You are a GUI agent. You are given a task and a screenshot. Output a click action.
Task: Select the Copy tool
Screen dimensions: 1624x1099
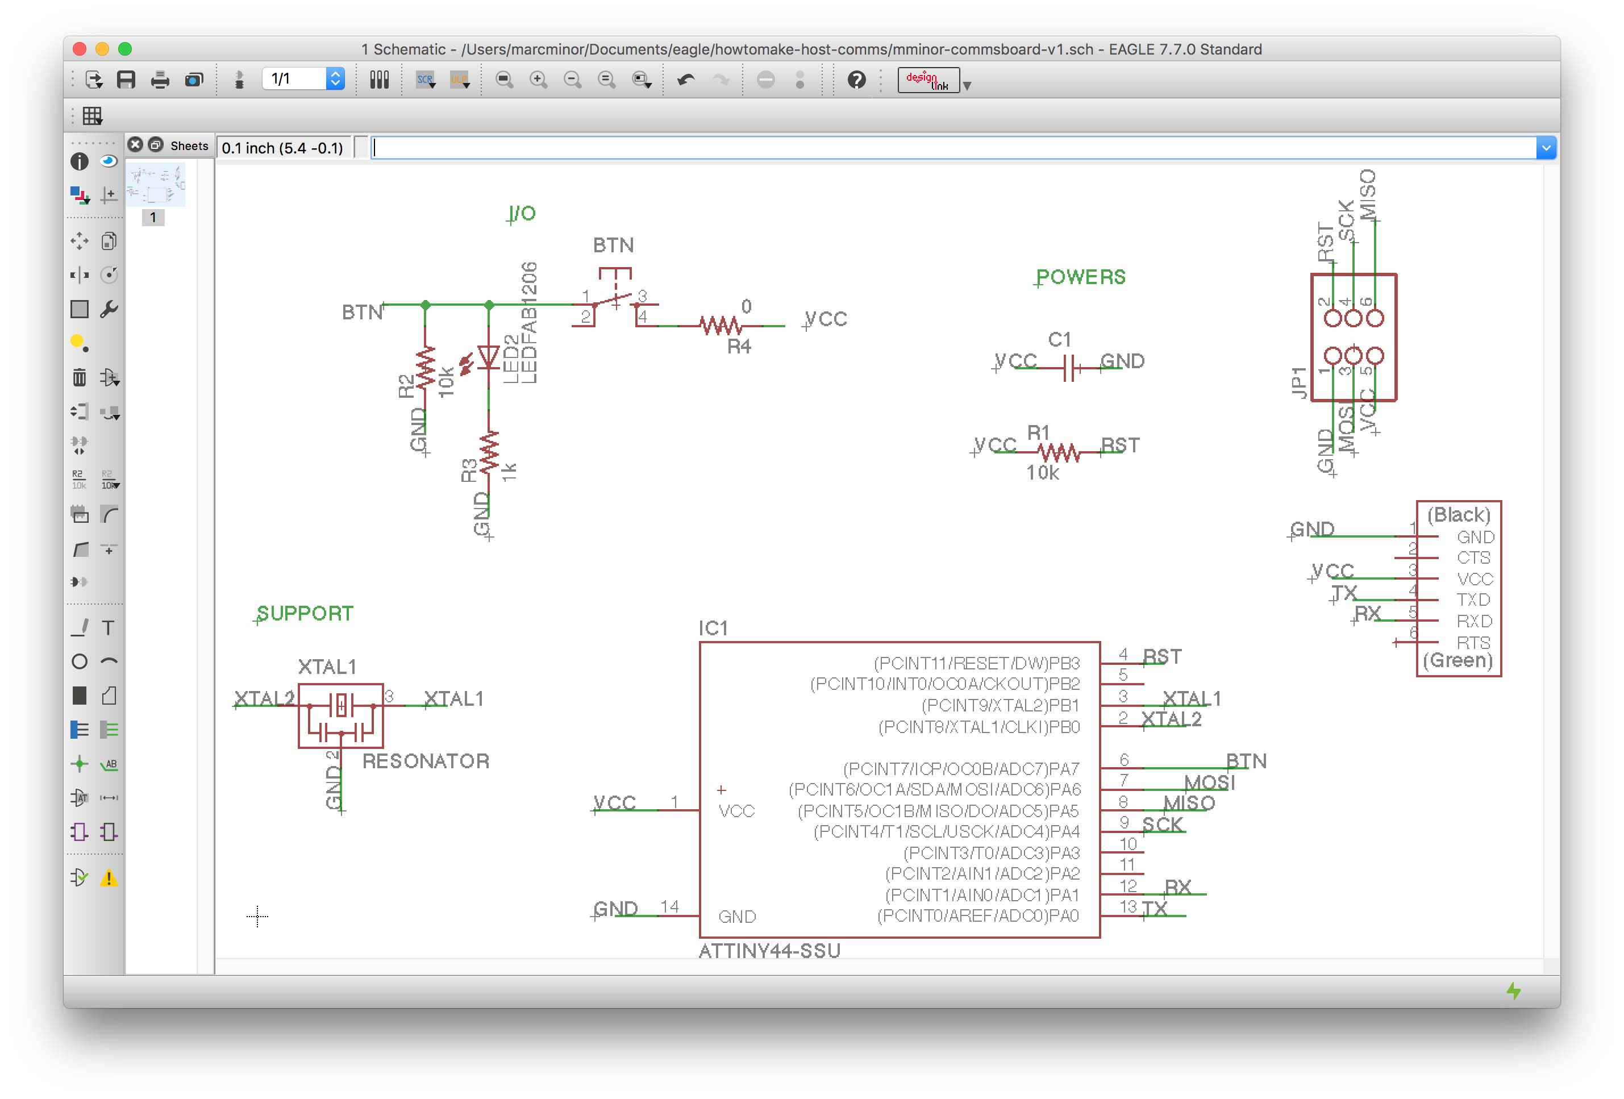coord(109,242)
